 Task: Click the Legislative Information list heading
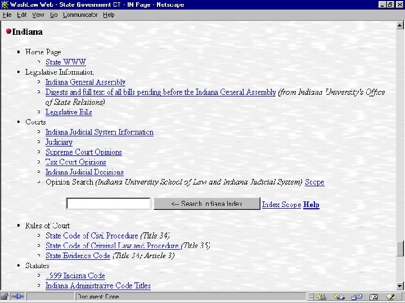click(60, 72)
